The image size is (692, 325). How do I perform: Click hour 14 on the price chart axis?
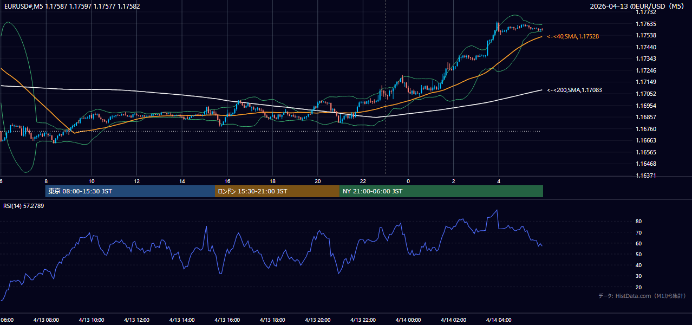[182, 181]
